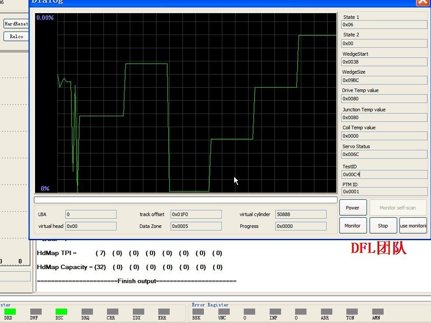This screenshot has height=323, width=431.
Task: Click the use monitoring button
Action: [413, 226]
